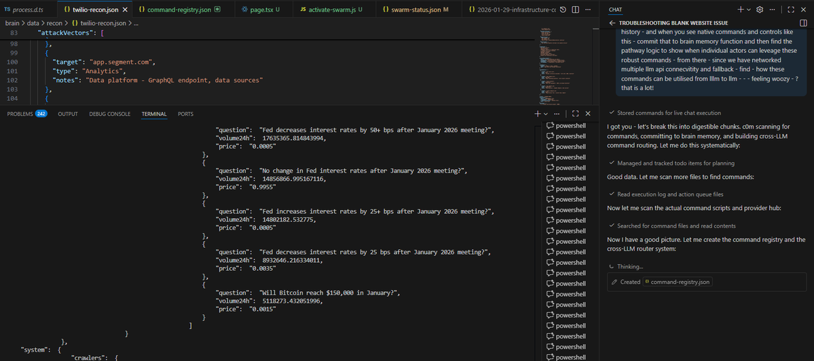Click the data breadcrumb segment
The width and height of the screenshot is (814, 361).
point(34,23)
